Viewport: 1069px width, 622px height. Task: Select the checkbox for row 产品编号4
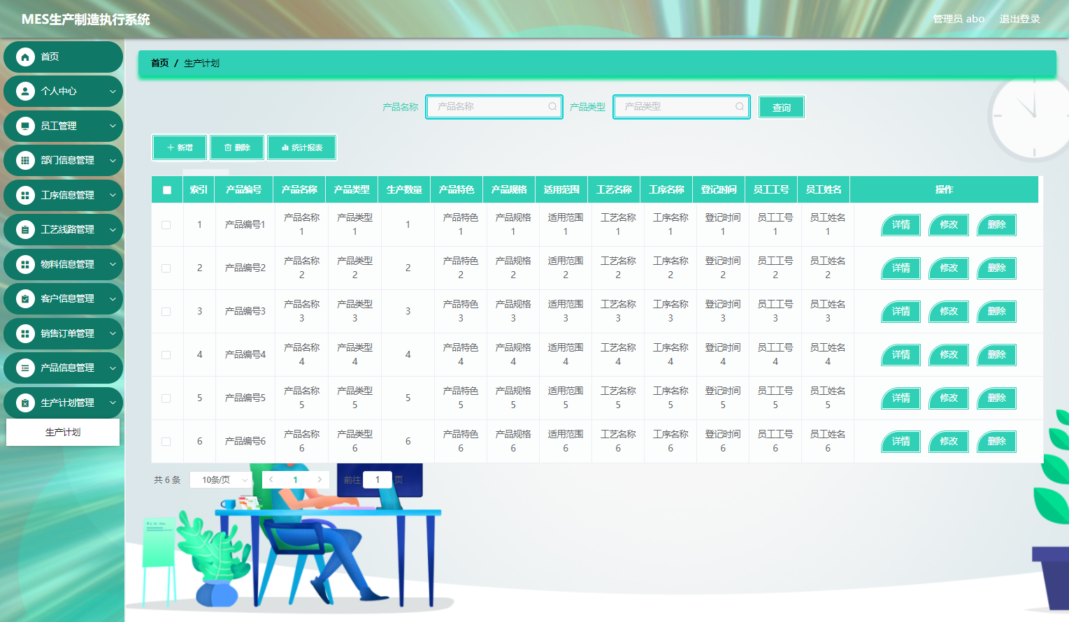[x=166, y=355]
